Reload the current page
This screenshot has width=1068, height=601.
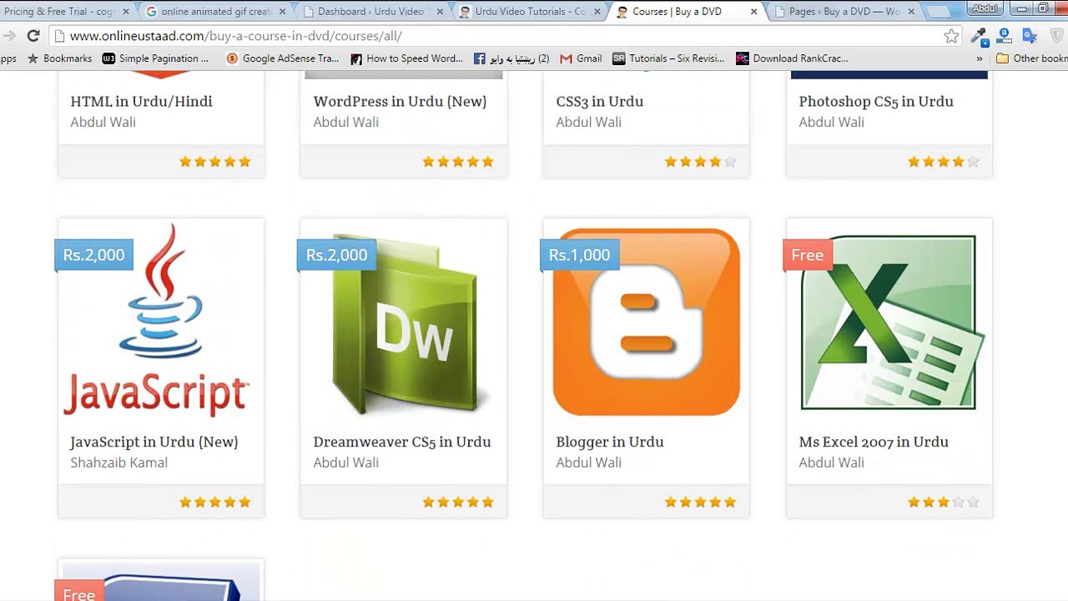pyautogui.click(x=33, y=36)
